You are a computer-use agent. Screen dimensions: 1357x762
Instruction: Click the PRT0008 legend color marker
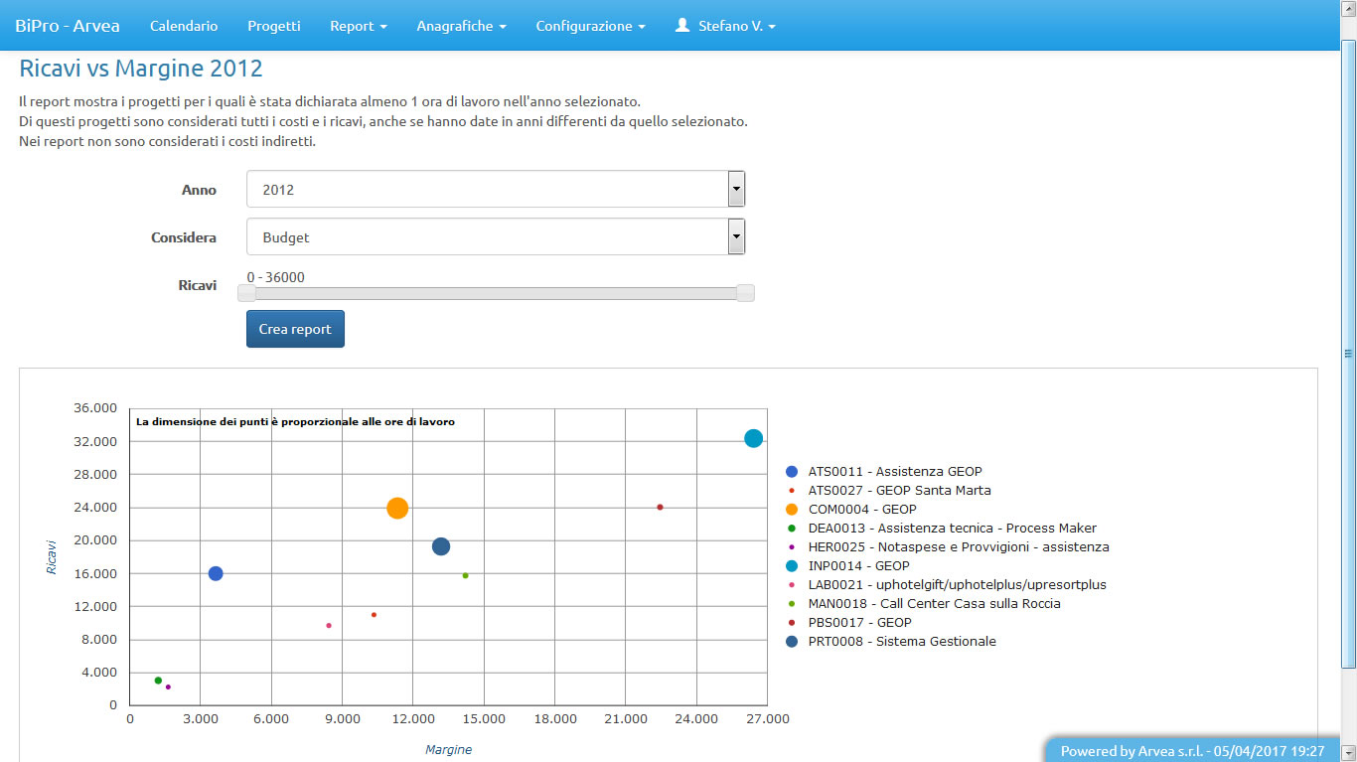point(792,642)
